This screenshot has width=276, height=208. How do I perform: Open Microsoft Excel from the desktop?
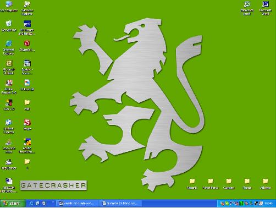point(247,8)
